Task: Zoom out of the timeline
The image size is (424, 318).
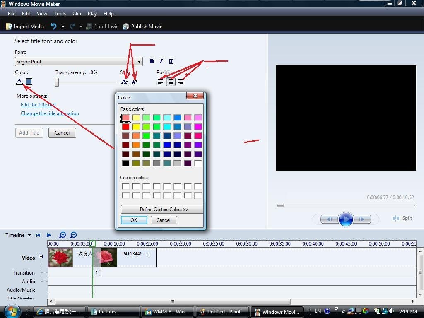Action: (x=73, y=235)
